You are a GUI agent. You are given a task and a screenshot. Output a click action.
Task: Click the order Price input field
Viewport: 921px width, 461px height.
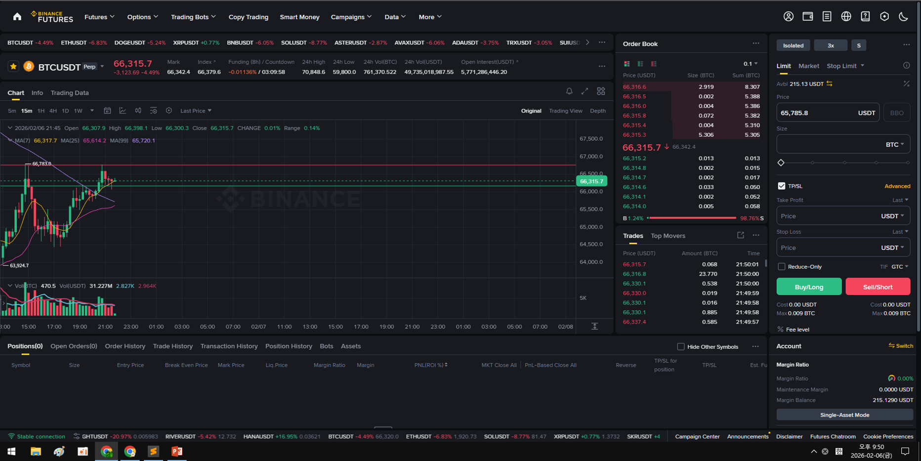pyautogui.click(x=828, y=113)
